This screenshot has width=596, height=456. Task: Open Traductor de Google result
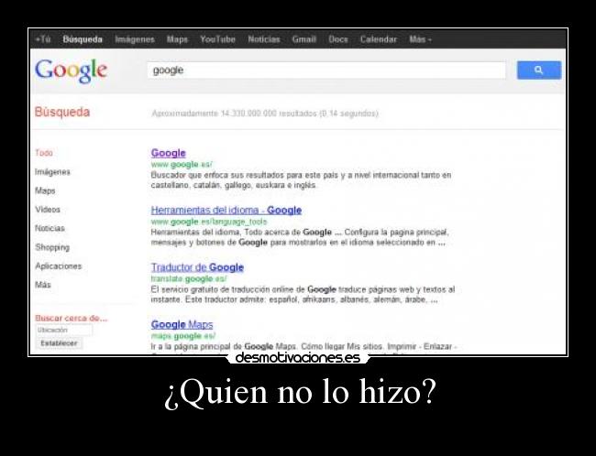(x=197, y=267)
